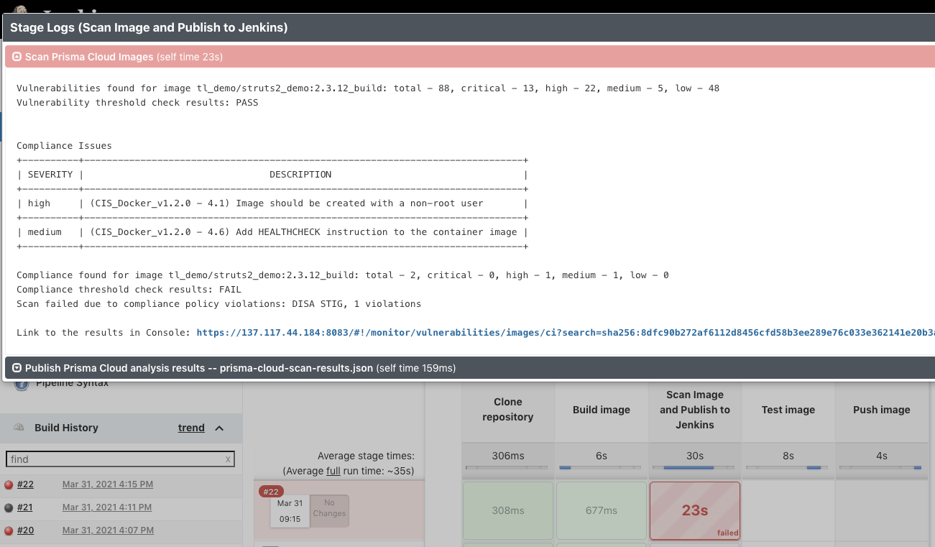The image size is (935, 547).
Task: Click the non-root user compliance row
Action: point(272,203)
